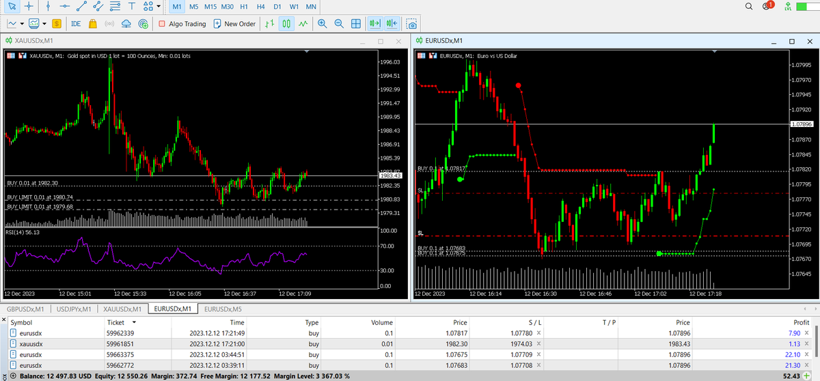Select the Fibonacci retracement tool

tap(115, 6)
